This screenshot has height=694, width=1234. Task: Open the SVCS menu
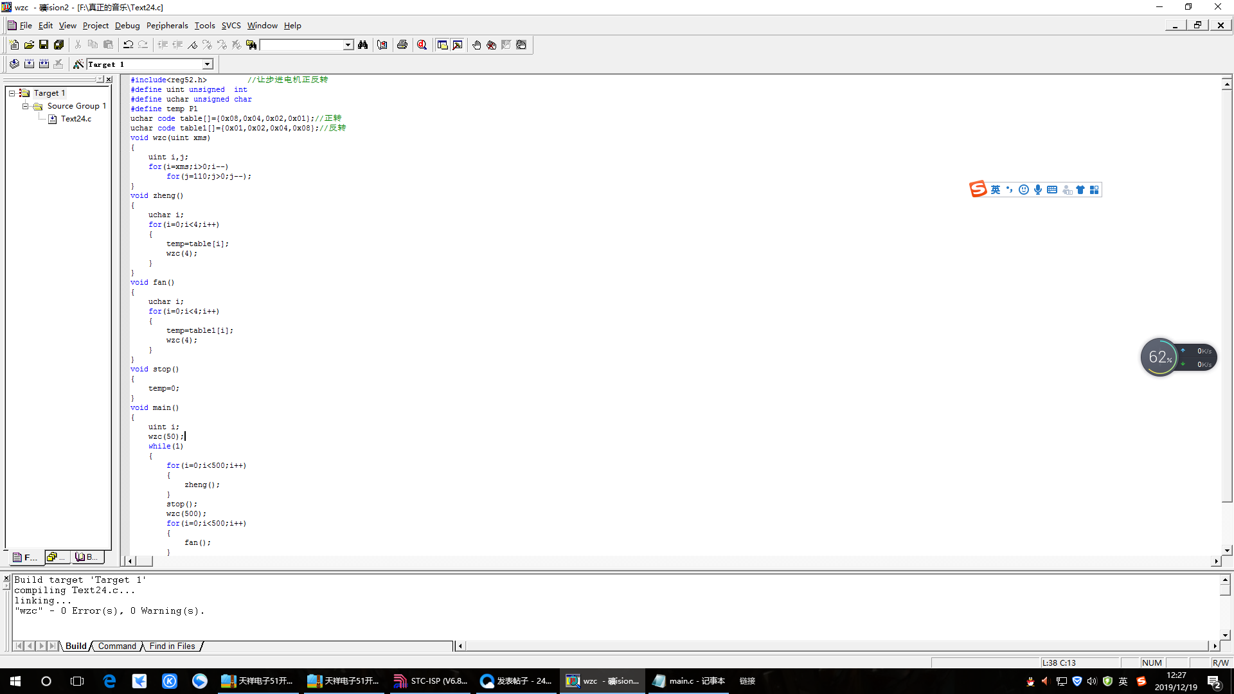(231, 26)
